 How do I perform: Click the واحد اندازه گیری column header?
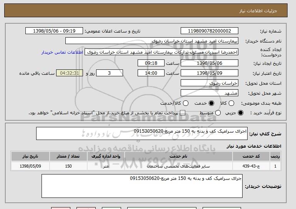tap(106, 156)
